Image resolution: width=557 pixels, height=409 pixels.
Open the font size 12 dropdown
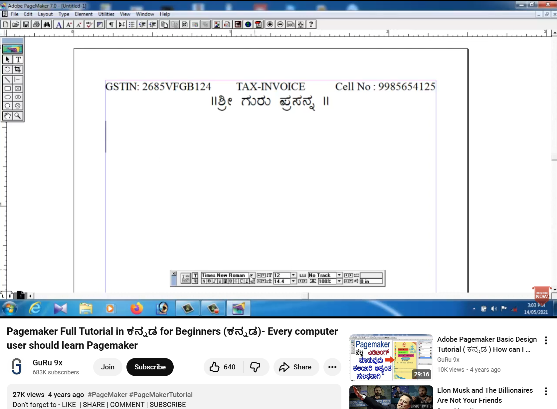tap(294, 275)
